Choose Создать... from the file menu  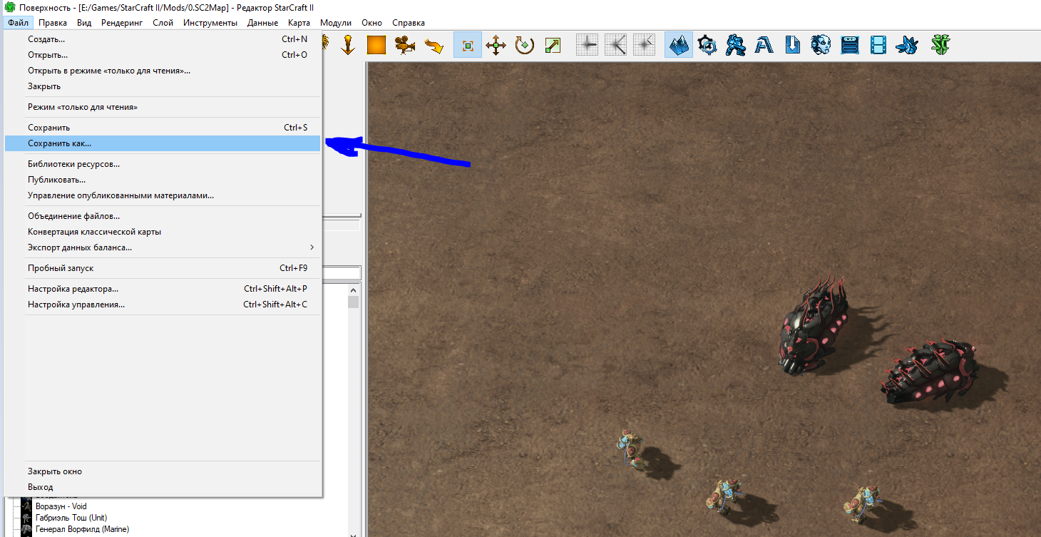point(163,39)
